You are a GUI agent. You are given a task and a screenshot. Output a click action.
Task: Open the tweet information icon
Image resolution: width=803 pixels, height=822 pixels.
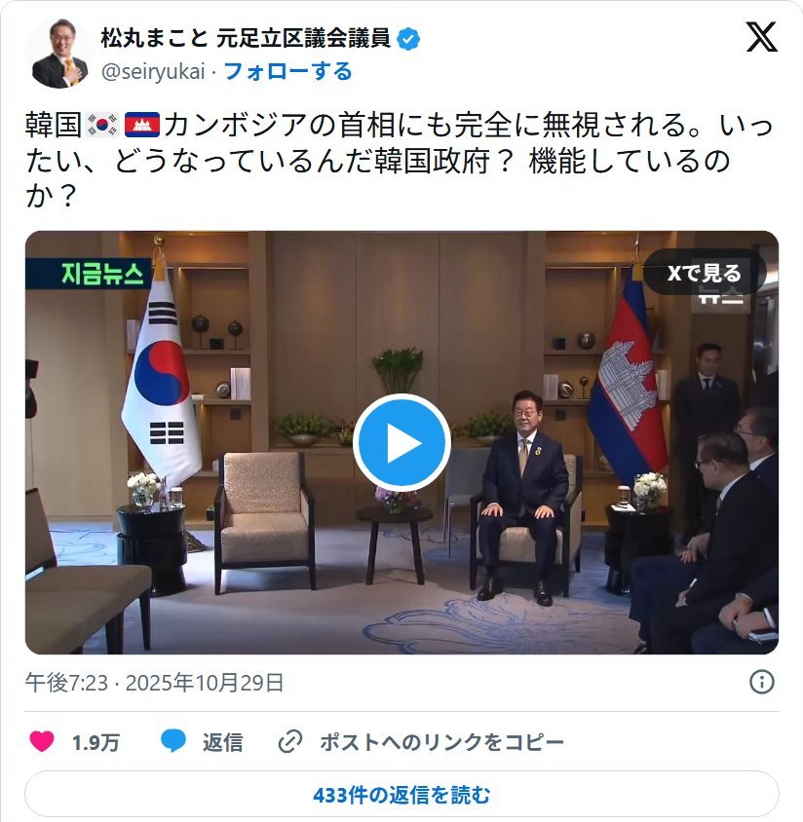click(x=761, y=682)
